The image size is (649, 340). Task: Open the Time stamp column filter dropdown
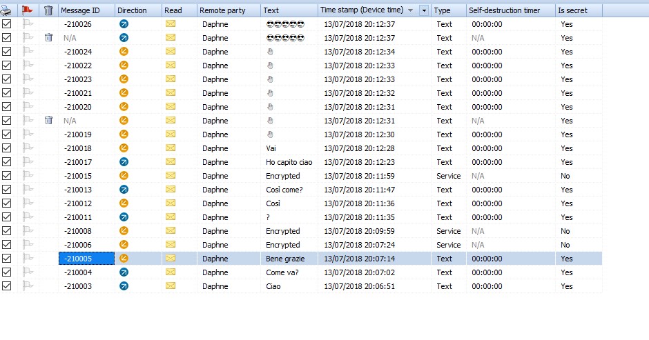tap(424, 10)
